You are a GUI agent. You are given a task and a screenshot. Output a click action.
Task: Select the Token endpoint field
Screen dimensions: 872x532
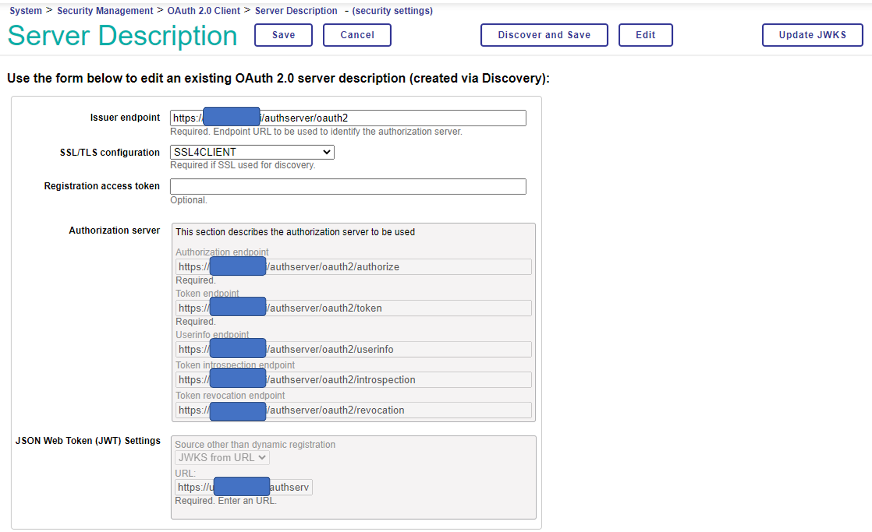[x=399, y=308]
